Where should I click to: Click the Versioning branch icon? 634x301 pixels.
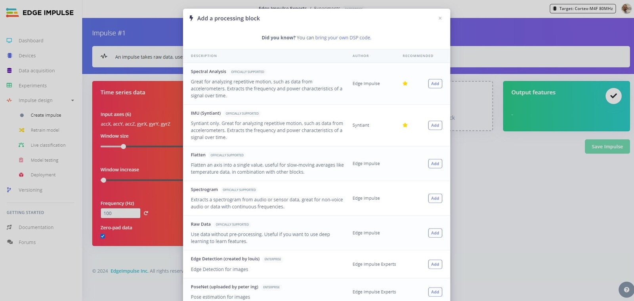[x=9, y=190]
